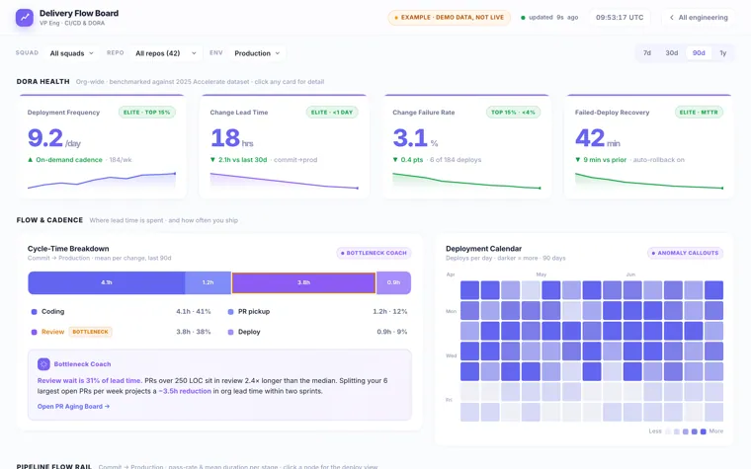Click the PR pickup legend color square
751x469 pixels.
pyautogui.click(x=230, y=312)
